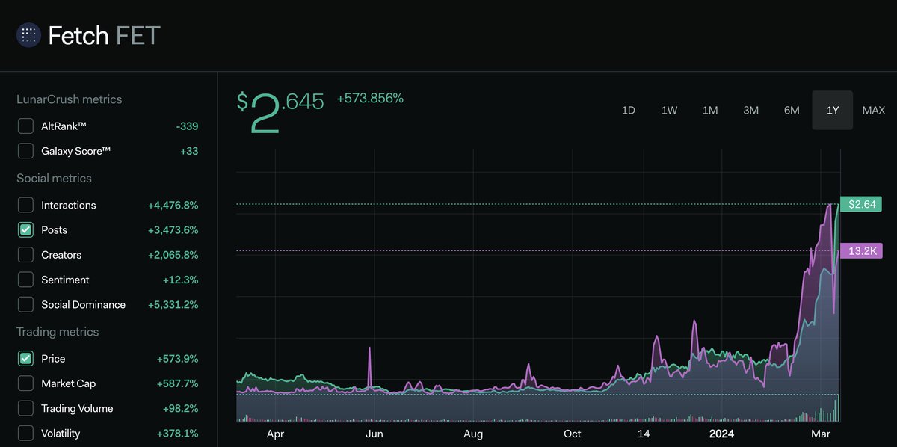This screenshot has width=897, height=447.
Task: Click the LunarCrush metrics heading
Action: (70, 99)
